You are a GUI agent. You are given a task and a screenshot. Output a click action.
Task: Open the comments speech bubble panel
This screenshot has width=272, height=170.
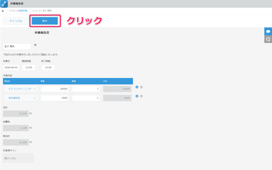tap(268, 31)
